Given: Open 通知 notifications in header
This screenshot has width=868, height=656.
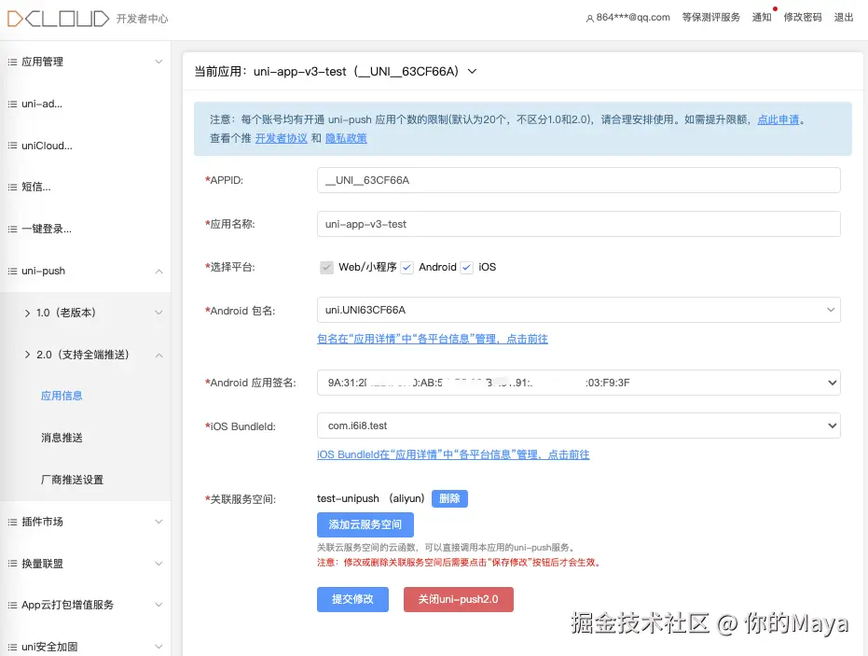Looking at the screenshot, I should [762, 17].
